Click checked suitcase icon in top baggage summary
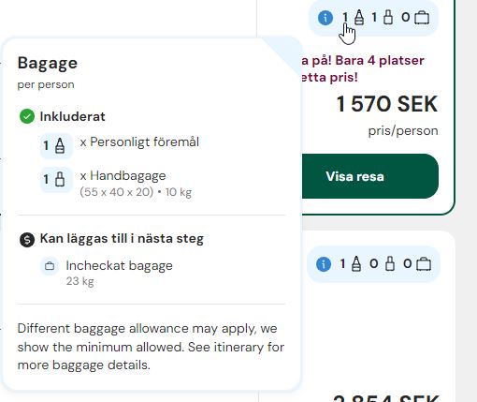This screenshot has height=402, width=477. coord(422,18)
